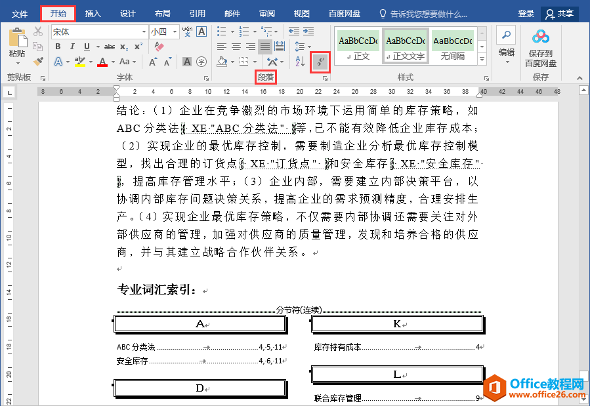Viewport: 590px width, 406px height.
Task: Open the font name dropdown (宋体)
Action: pos(144,32)
